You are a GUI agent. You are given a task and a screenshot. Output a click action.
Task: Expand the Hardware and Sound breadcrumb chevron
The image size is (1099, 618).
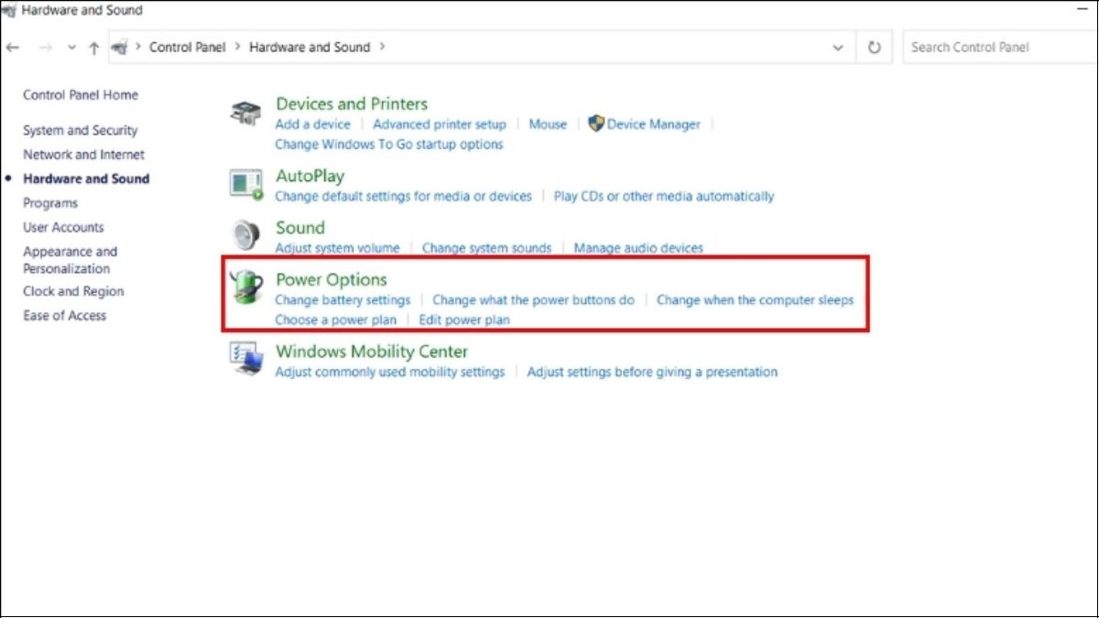pyautogui.click(x=382, y=47)
